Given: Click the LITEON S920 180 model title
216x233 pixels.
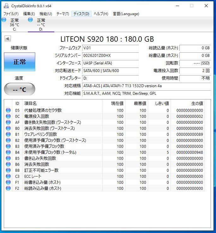Looking at the screenshot, I should point(107,39).
